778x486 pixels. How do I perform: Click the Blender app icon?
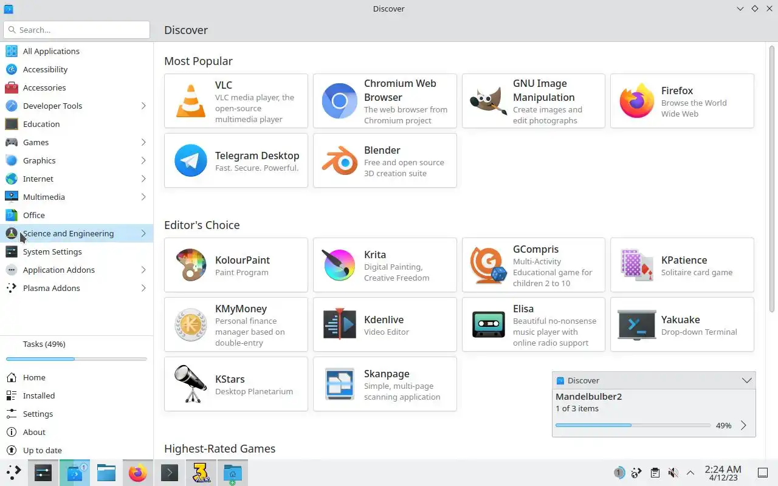(x=339, y=160)
